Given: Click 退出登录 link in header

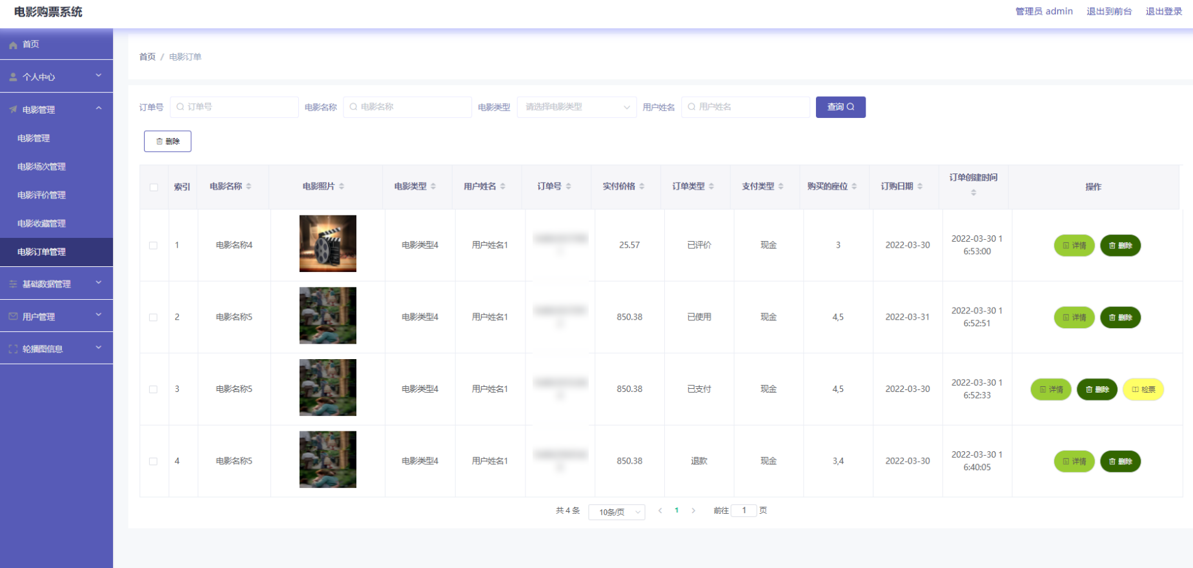Looking at the screenshot, I should click(x=1164, y=12).
